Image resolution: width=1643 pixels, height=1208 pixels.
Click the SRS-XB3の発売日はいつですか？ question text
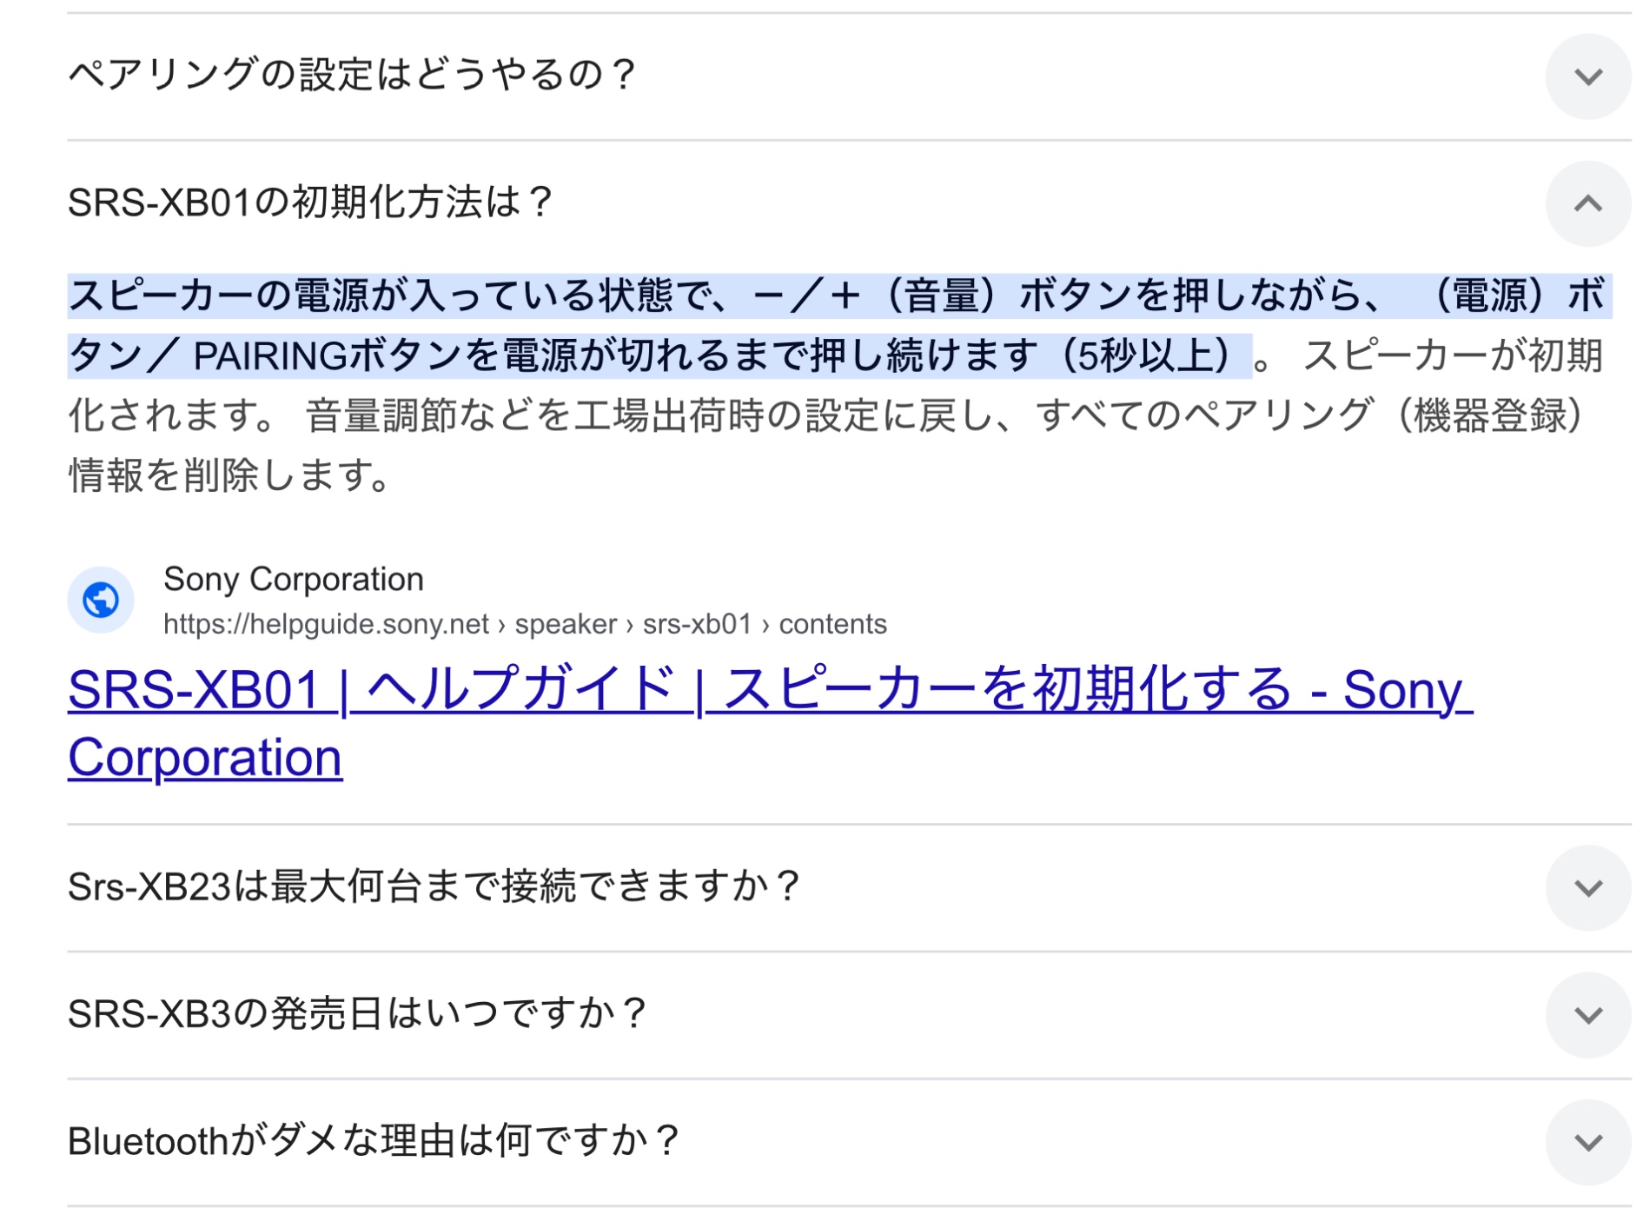tap(357, 1013)
